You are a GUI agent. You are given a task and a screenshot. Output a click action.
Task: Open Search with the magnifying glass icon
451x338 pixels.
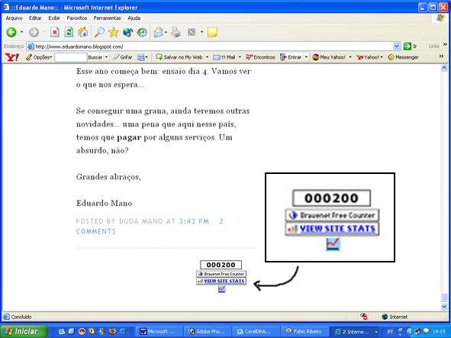click(99, 32)
